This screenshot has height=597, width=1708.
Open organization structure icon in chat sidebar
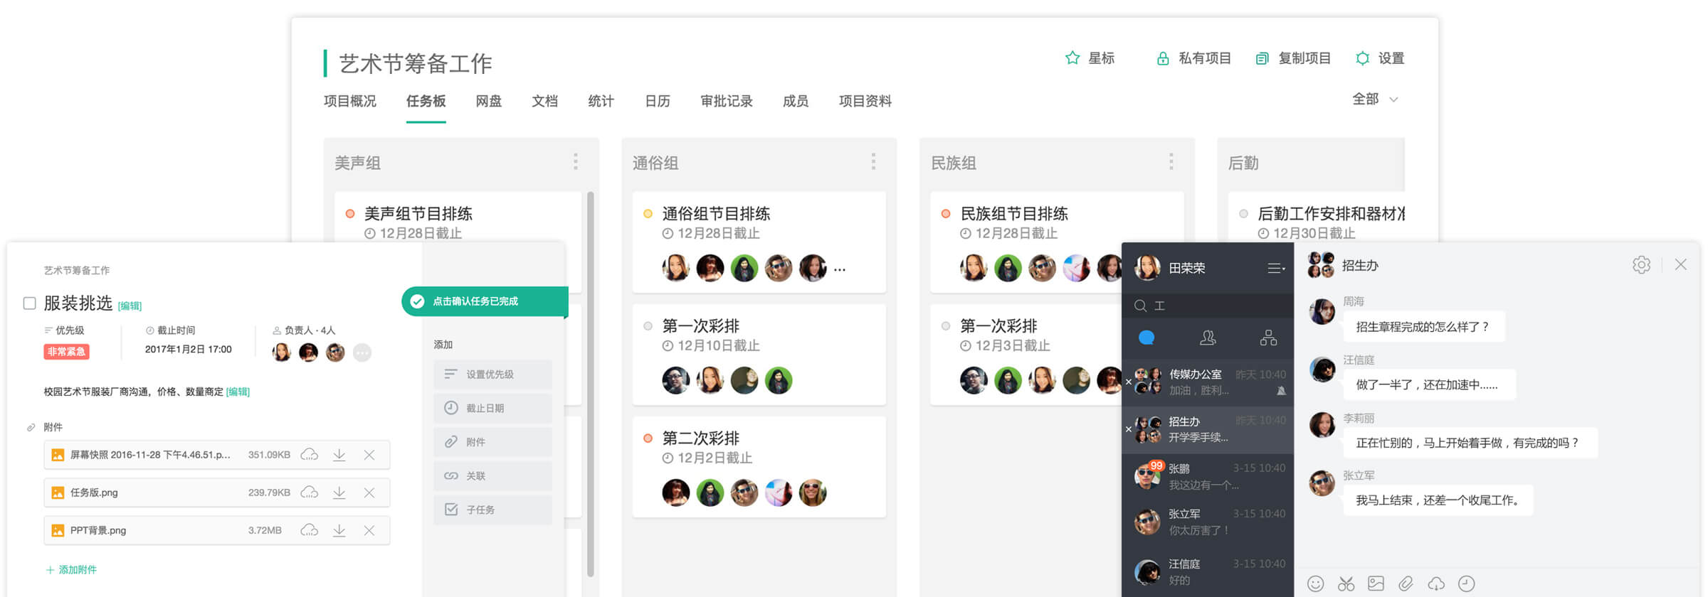[1268, 338]
